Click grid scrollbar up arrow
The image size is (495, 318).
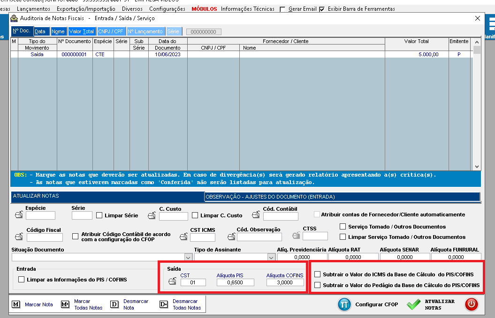tap(477, 42)
